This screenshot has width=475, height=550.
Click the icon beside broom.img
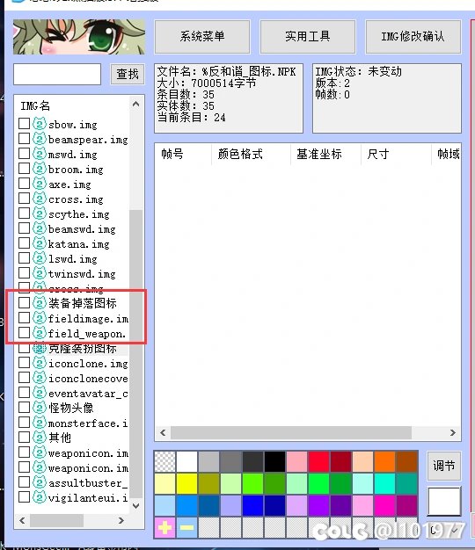click(40, 169)
